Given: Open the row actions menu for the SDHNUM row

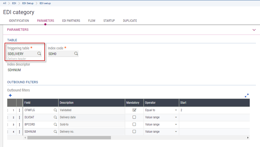Looking at the screenshot, I should [x=19, y=132].
